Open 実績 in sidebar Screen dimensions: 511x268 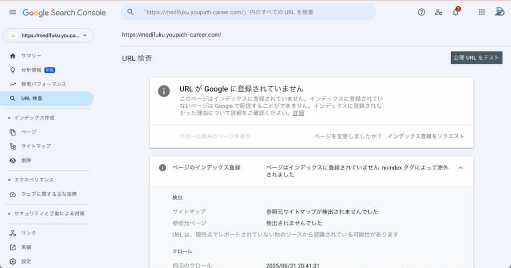click(47, 248)
